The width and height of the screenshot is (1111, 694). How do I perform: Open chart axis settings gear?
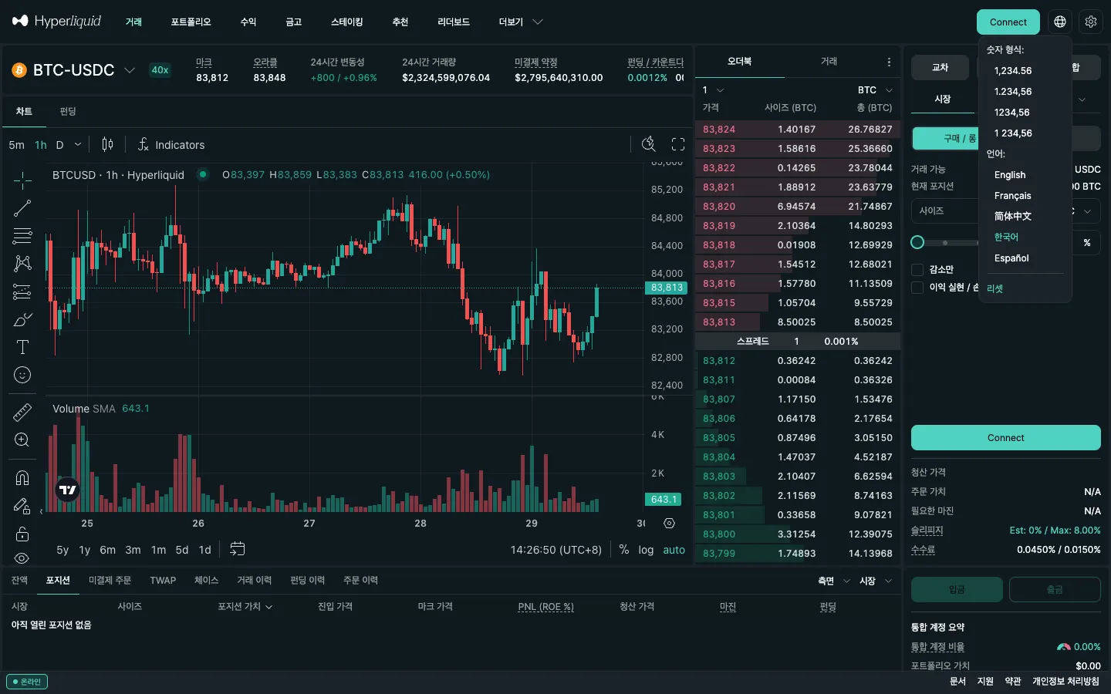669,523
